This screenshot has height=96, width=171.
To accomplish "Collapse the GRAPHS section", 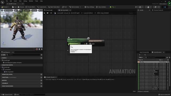I will 1,58.
